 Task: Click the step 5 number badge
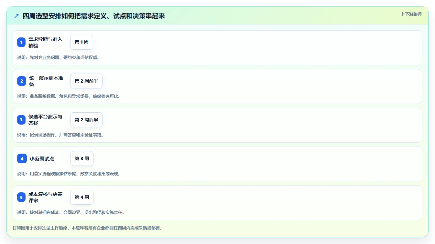[21, 197]
